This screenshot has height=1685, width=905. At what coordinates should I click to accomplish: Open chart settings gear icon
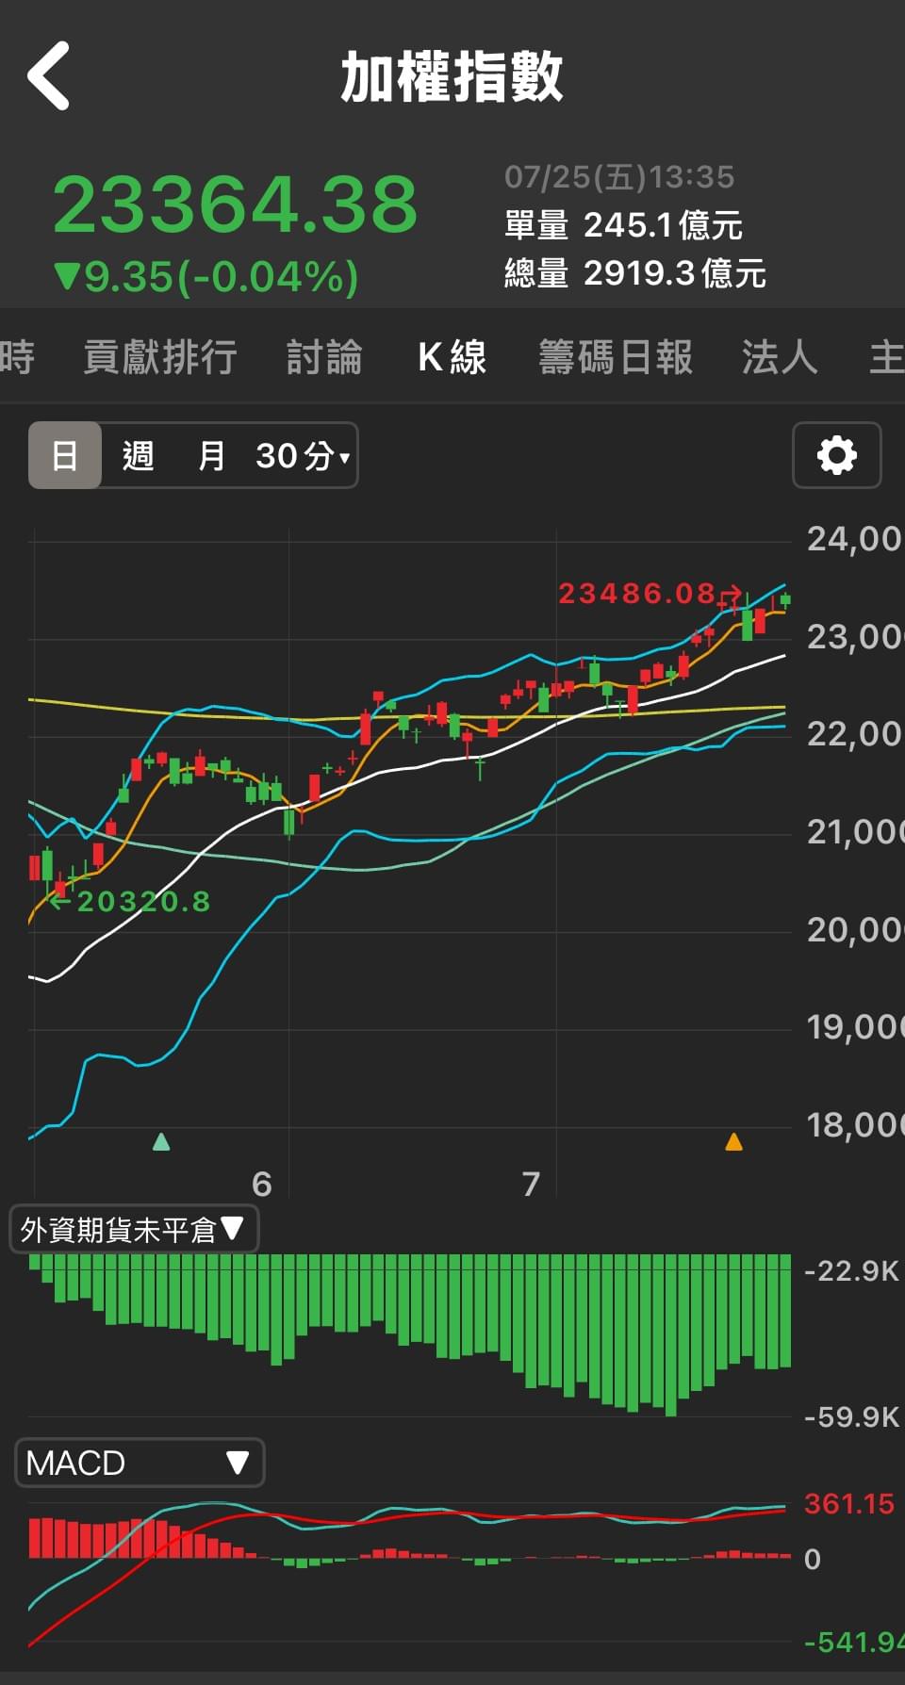coord(837,455)
